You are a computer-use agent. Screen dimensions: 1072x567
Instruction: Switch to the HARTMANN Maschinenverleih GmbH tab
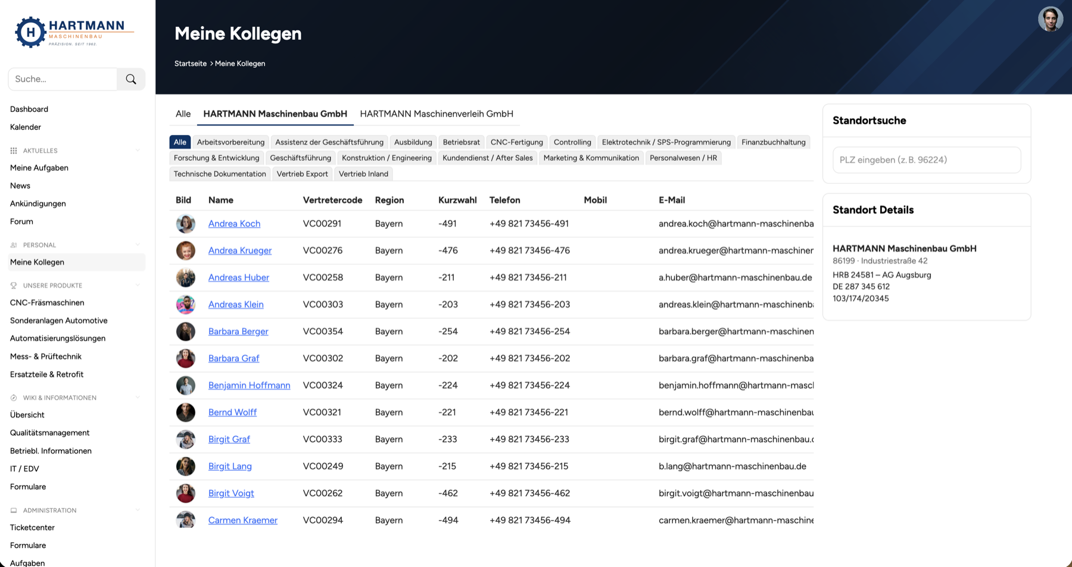[436, 114]
